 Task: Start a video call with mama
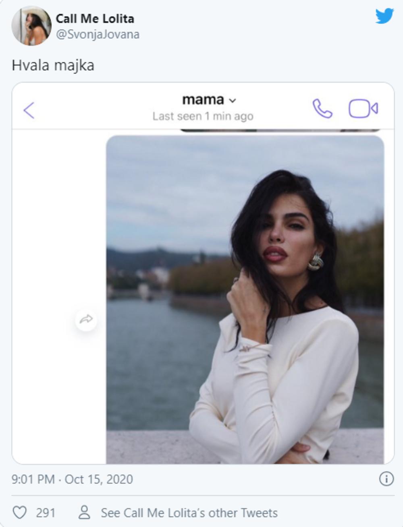[363, 109]
